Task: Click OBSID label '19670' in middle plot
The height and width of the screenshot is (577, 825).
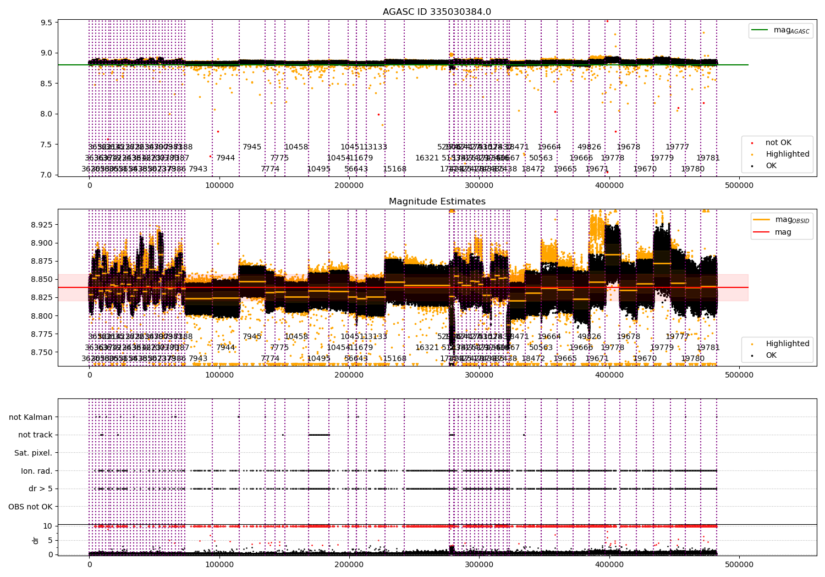Action: click(645, 359)
